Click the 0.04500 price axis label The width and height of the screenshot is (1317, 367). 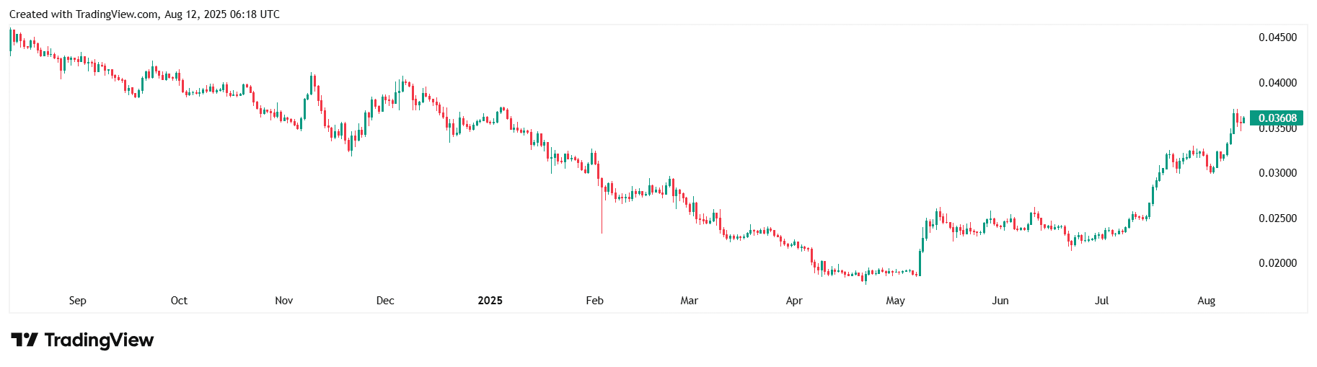1277,37
